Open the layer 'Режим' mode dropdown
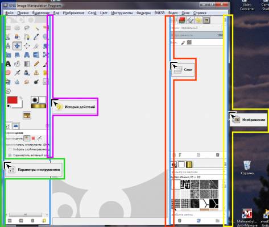 tap(196, 28)
